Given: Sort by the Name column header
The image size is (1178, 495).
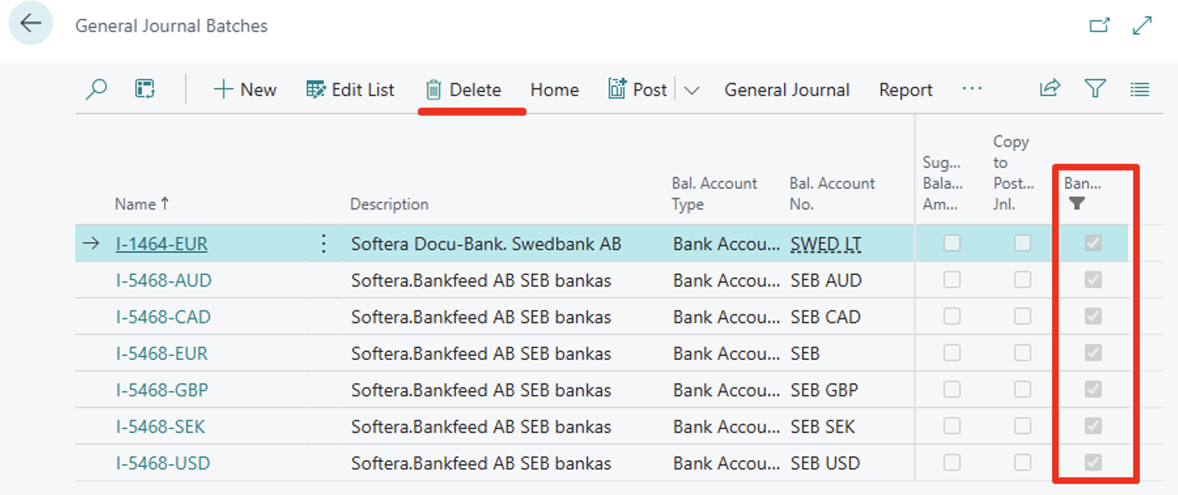Looking at the screenshot, I should [141, 204].
